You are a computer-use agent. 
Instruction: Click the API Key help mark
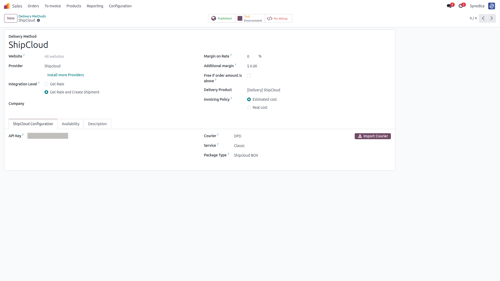23,135
